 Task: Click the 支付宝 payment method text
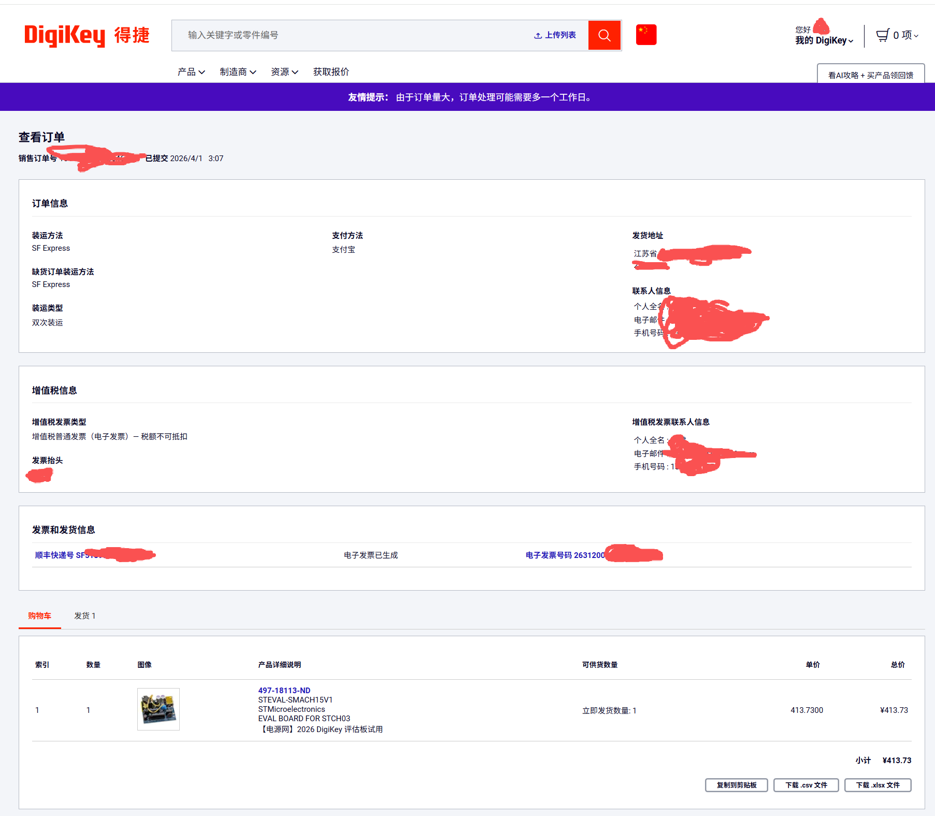coord(343,249)
